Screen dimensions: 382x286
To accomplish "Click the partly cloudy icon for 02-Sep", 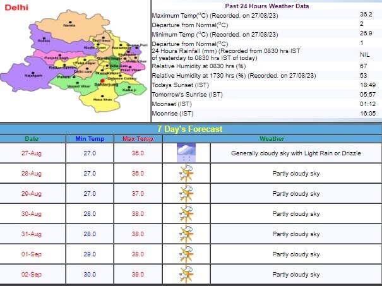I will 186,274.
